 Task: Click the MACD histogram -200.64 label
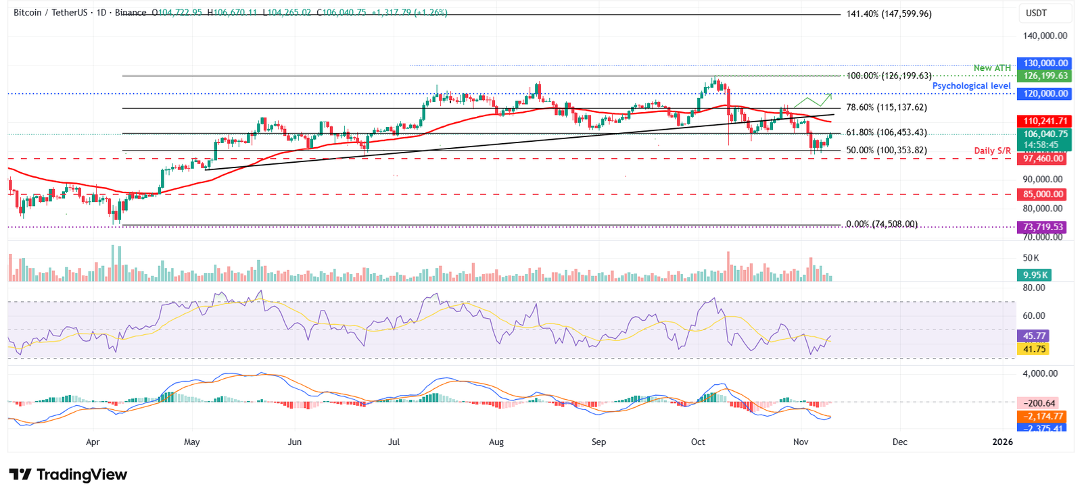[1039, 403]
